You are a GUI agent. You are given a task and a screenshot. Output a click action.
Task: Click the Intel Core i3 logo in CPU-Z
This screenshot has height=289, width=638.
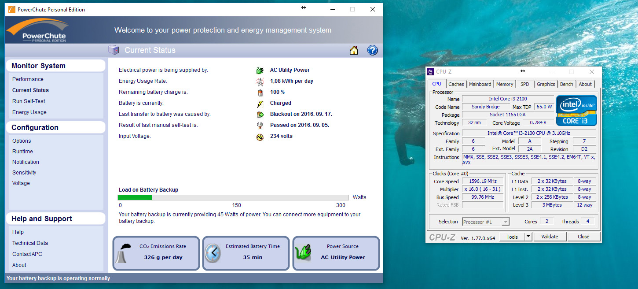coord(577,111)
